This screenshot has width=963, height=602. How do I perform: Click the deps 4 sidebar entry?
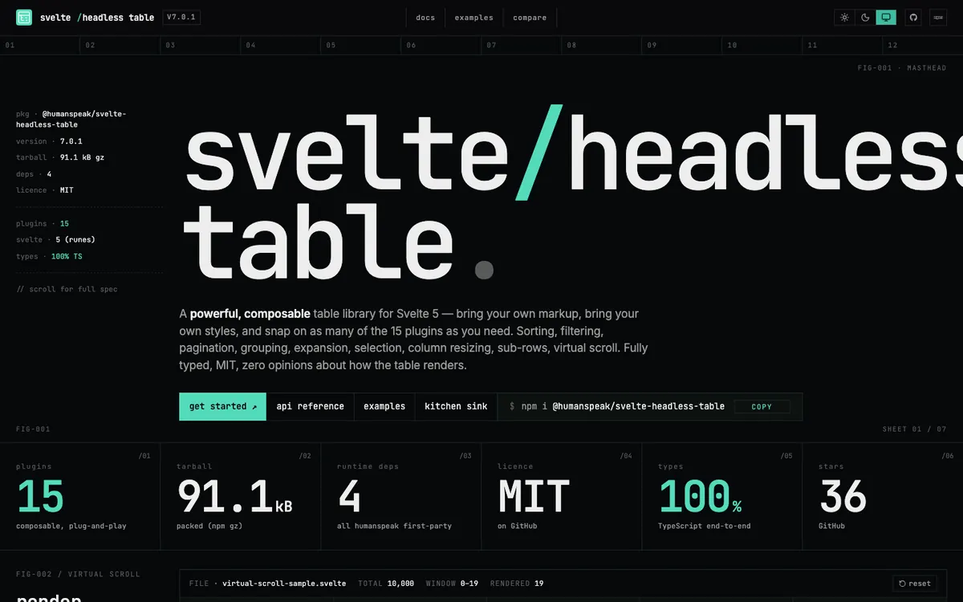point(34,174)
